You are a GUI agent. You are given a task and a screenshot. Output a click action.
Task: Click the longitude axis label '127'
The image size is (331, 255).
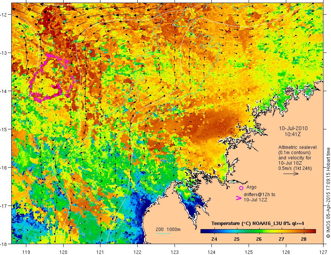[x=323, y=252]
